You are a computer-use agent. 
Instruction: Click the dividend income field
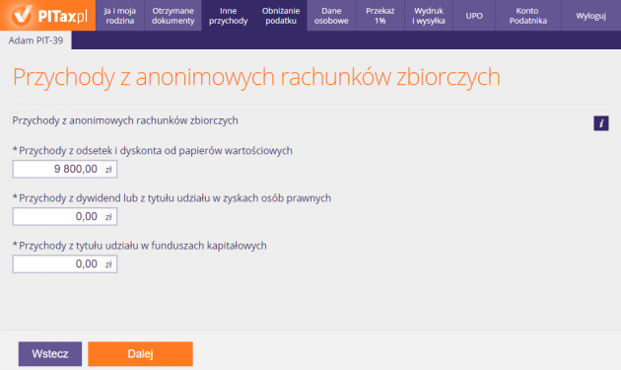(65, 216)
